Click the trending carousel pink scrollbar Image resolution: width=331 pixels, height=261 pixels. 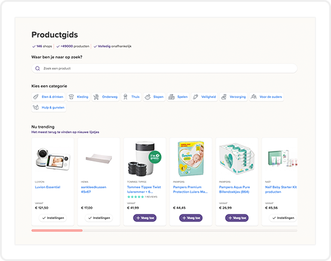(x=57, y=230)
